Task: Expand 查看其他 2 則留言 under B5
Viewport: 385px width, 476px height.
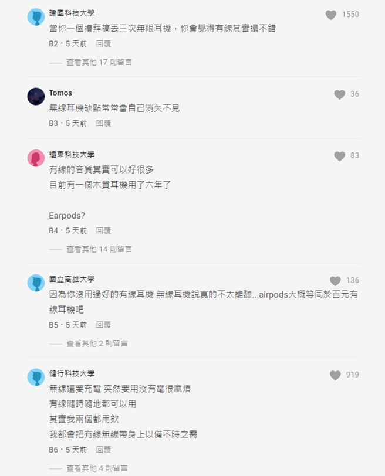Action: click(97, 343)
